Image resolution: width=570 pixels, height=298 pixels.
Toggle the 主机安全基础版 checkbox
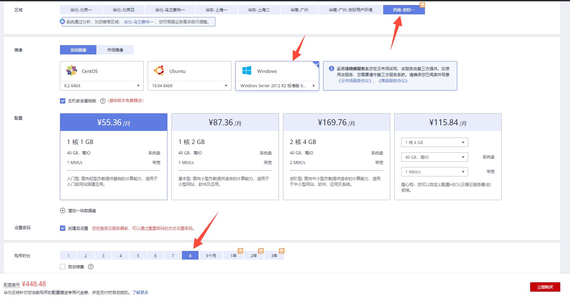coord(63,101)
